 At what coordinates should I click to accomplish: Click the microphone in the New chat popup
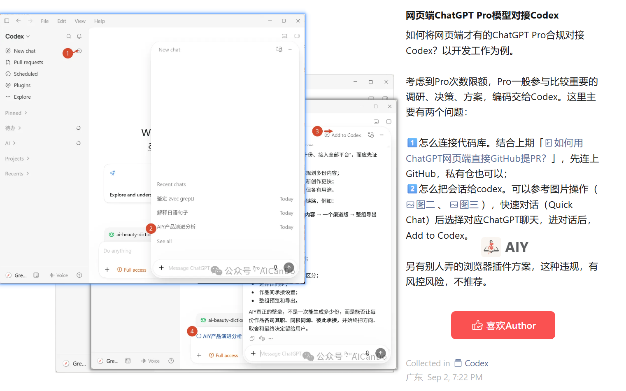[x=275, y=268]
